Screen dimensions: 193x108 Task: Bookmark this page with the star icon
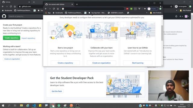[171, 7]
